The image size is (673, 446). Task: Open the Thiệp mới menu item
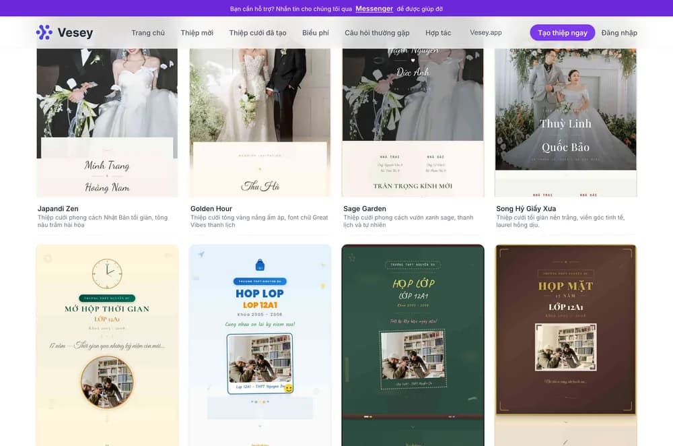click(197, 32)
